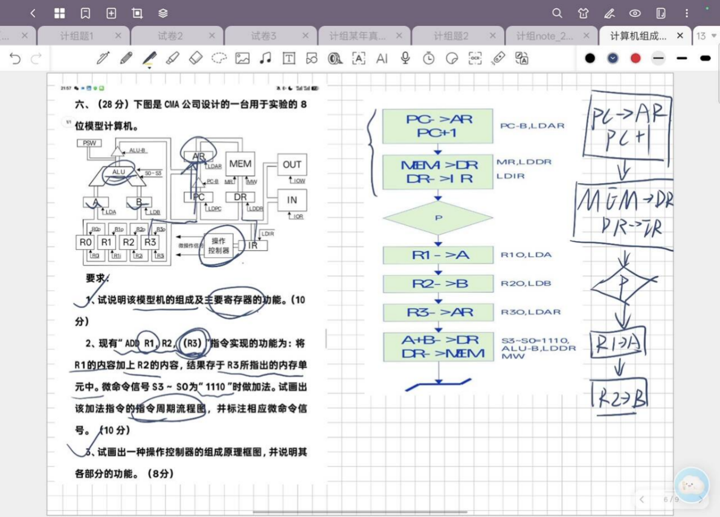This screenshot has width=720, height=517.
Task: Toggle reading mode eye icon
Action: [635, 13]
